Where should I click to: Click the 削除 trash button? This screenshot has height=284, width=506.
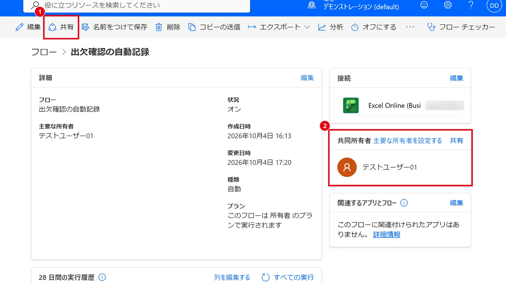pyautogui.click(x=168, y=27)
